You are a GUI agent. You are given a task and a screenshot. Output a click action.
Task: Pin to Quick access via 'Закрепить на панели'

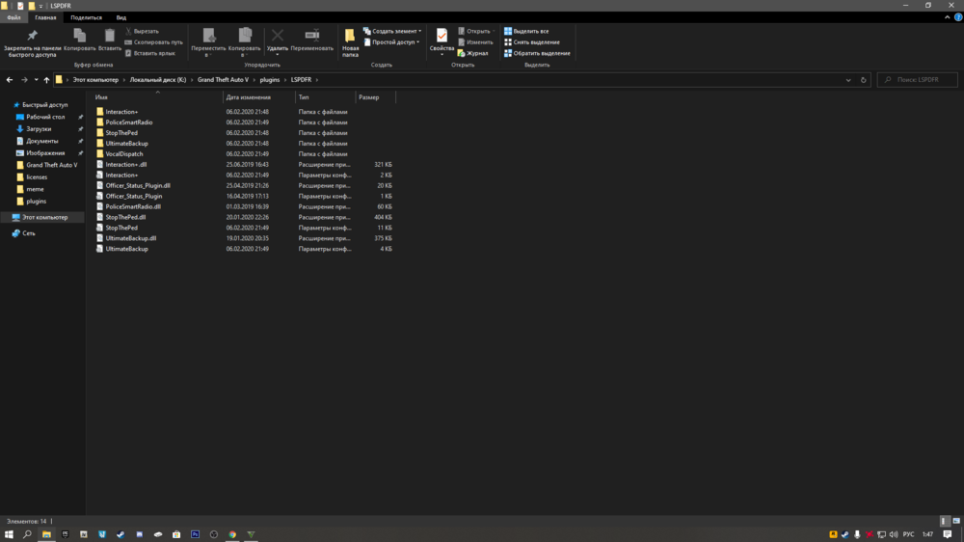pyautogui.click(x=33, y=42)
